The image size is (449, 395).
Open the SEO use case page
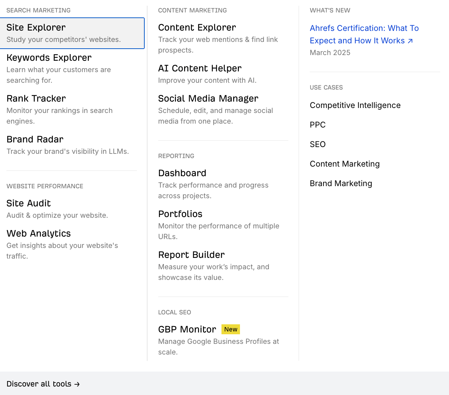317,144
